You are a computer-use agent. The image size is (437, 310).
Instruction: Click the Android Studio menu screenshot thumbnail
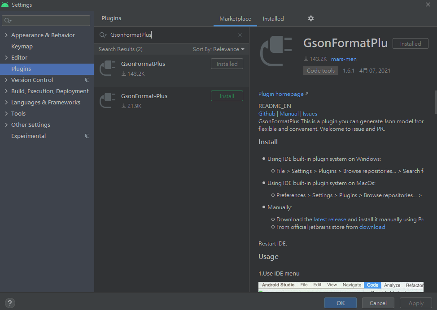(x=341, y=287)
